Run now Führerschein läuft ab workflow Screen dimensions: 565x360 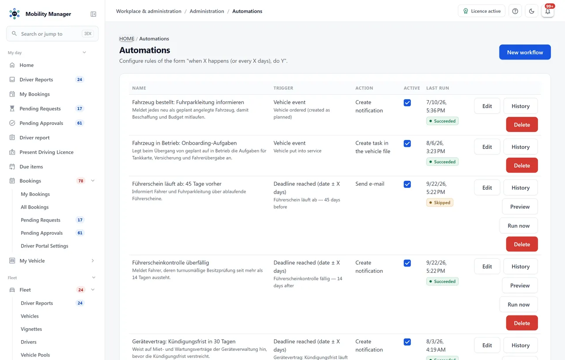[x=519, y=225]
